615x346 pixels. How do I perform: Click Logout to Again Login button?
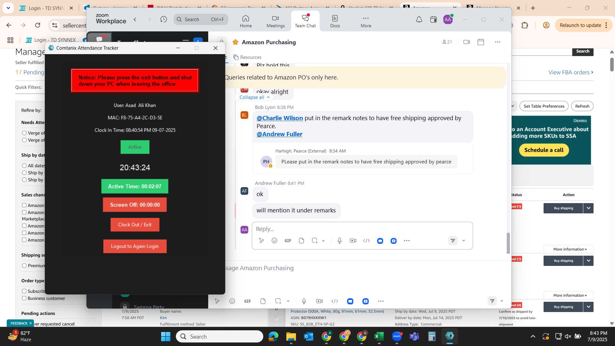point(135,246)
